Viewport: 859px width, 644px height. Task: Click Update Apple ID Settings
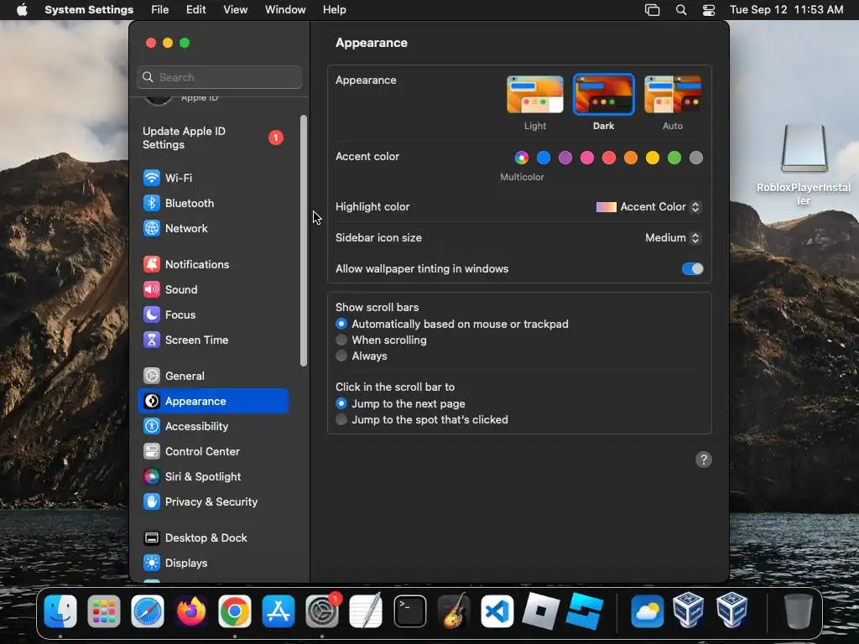(x=212, y=138)
